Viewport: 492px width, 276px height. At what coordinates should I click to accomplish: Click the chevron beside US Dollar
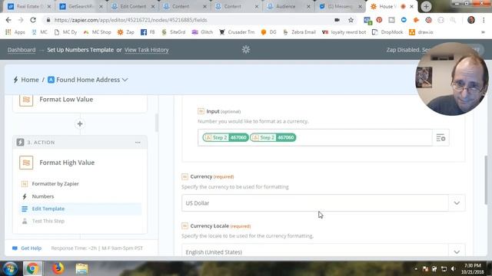coord(457,203)
